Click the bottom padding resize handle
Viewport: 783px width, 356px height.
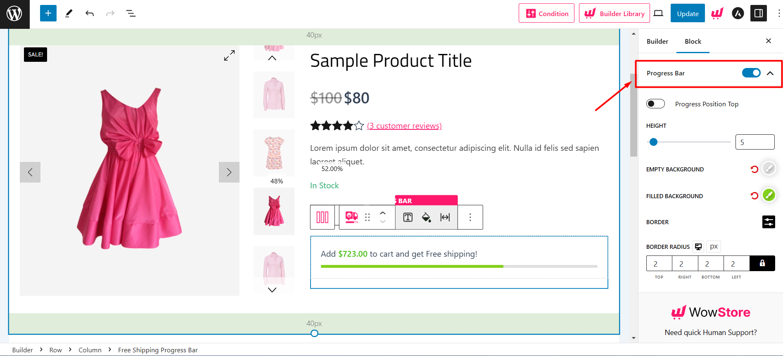pyautogui.click(x=314, y=333)
